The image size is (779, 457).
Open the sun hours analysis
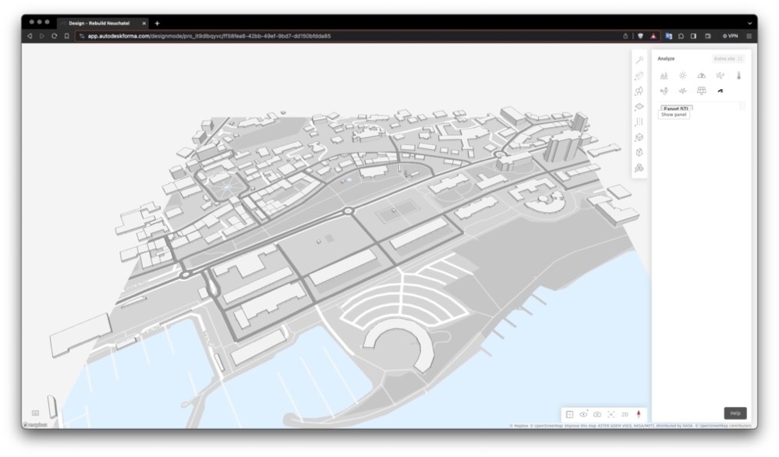click(x=682, y=76)
